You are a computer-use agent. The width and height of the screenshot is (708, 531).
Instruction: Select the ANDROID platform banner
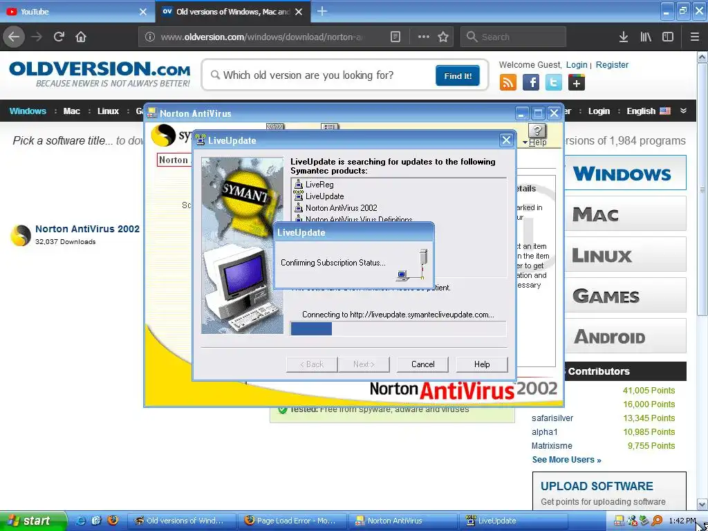[x=625, y=337]
